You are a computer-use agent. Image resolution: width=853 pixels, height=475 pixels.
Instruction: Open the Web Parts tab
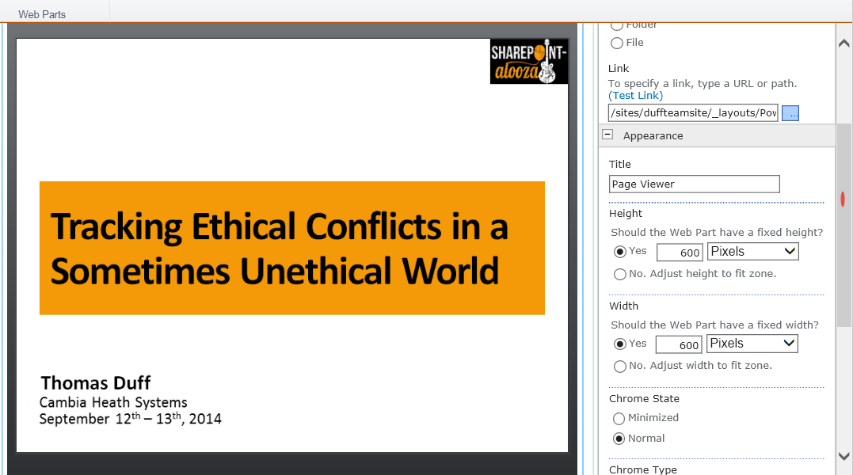click(x=42, y=14)
